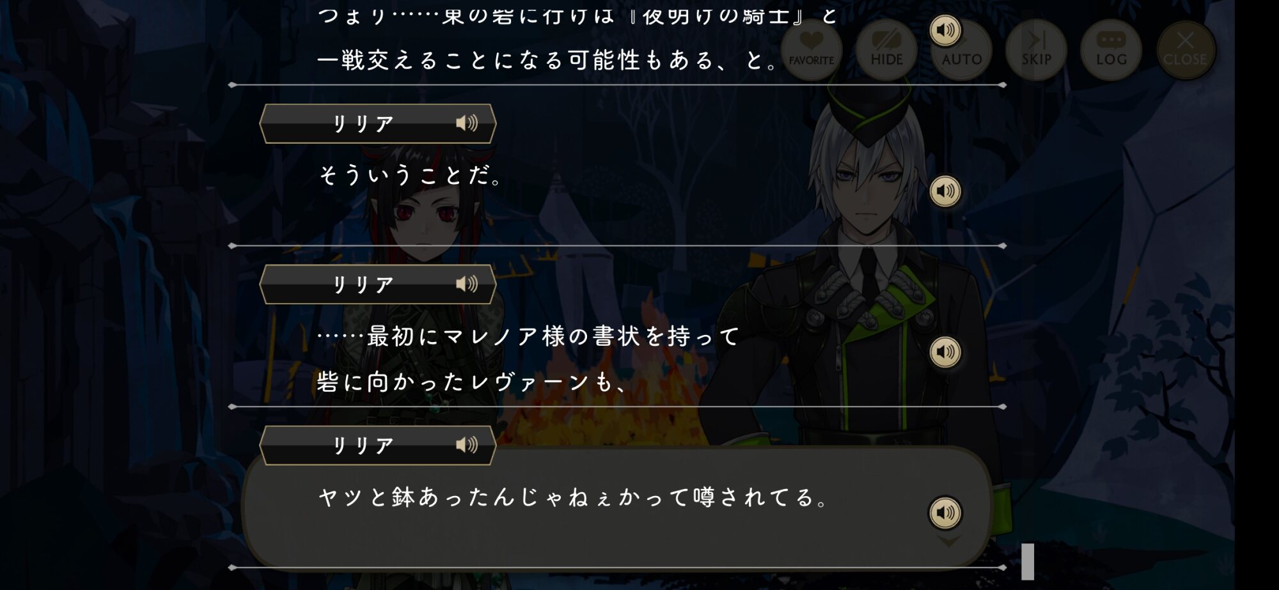Skip the story with SKIP button

coord(1036,49)
